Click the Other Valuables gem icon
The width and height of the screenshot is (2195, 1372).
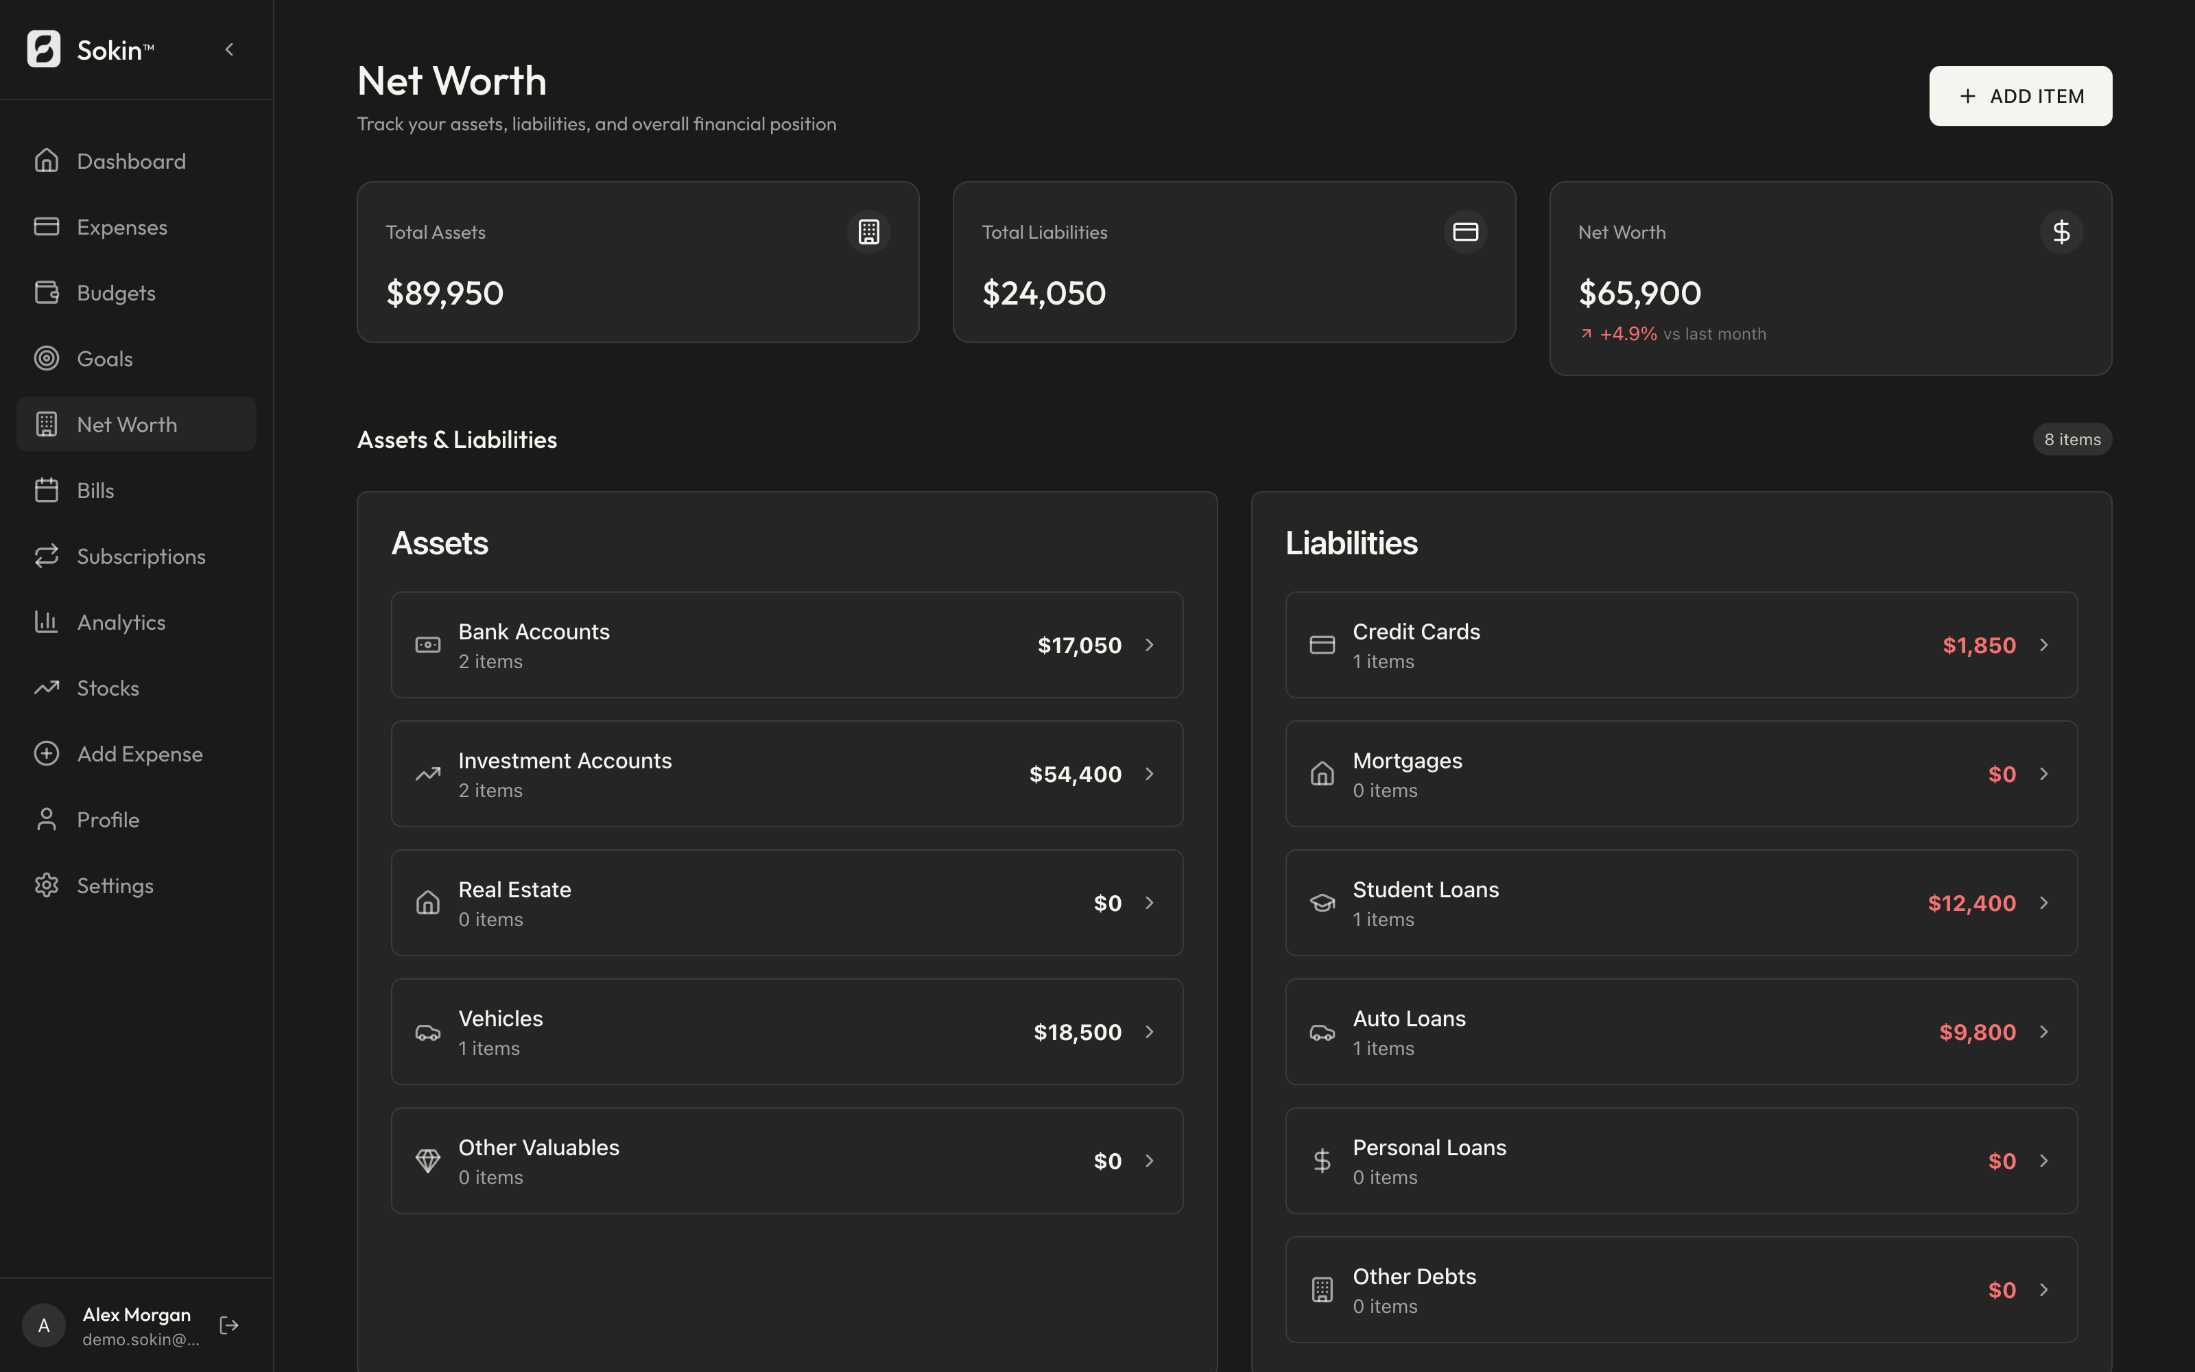pos(428,1161)
